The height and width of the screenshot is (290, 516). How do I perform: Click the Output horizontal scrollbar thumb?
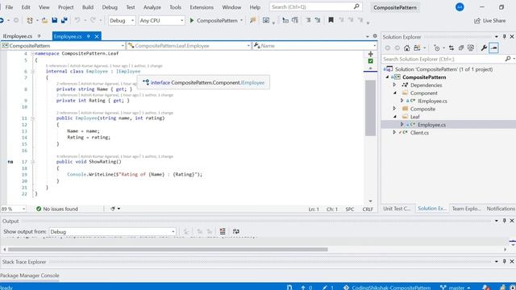[168, 250]
